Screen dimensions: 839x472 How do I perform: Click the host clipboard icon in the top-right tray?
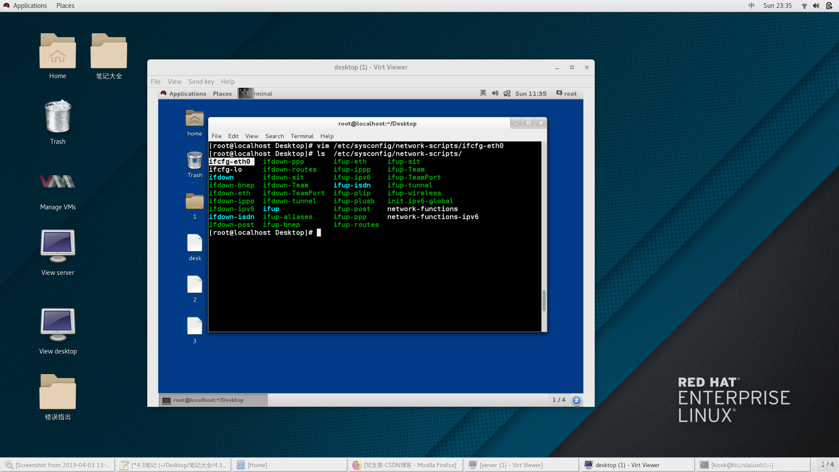[829, 6]
